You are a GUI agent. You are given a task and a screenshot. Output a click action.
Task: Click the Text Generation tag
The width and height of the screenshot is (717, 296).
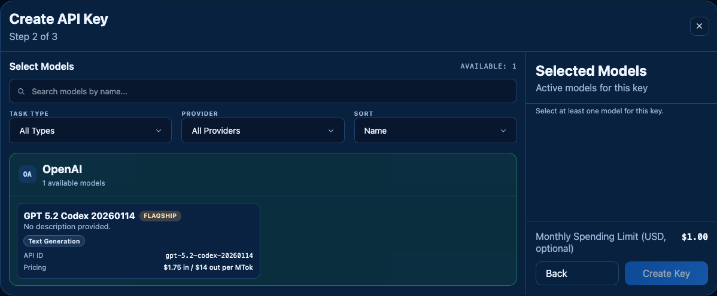pyautogui.click(x=54, y=241)
